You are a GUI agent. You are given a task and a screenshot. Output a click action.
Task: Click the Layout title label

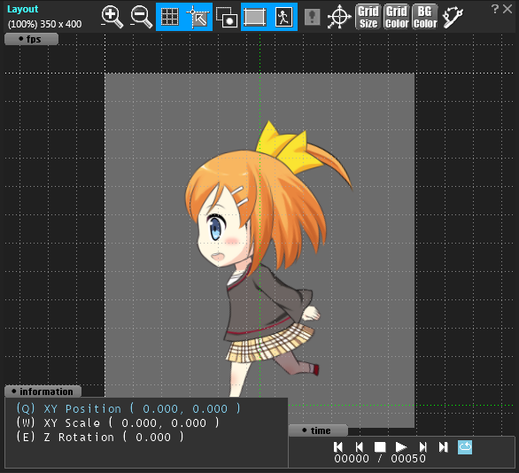click(x=23, y=9)
